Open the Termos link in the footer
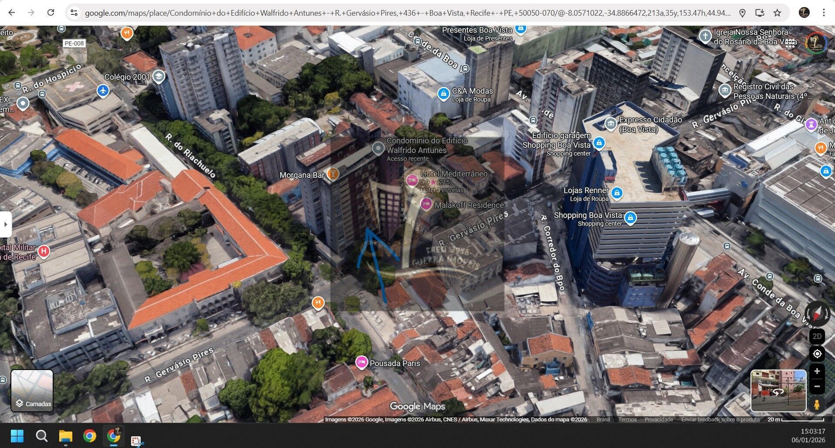Screen dimensions: 835x448 [627, 420]
